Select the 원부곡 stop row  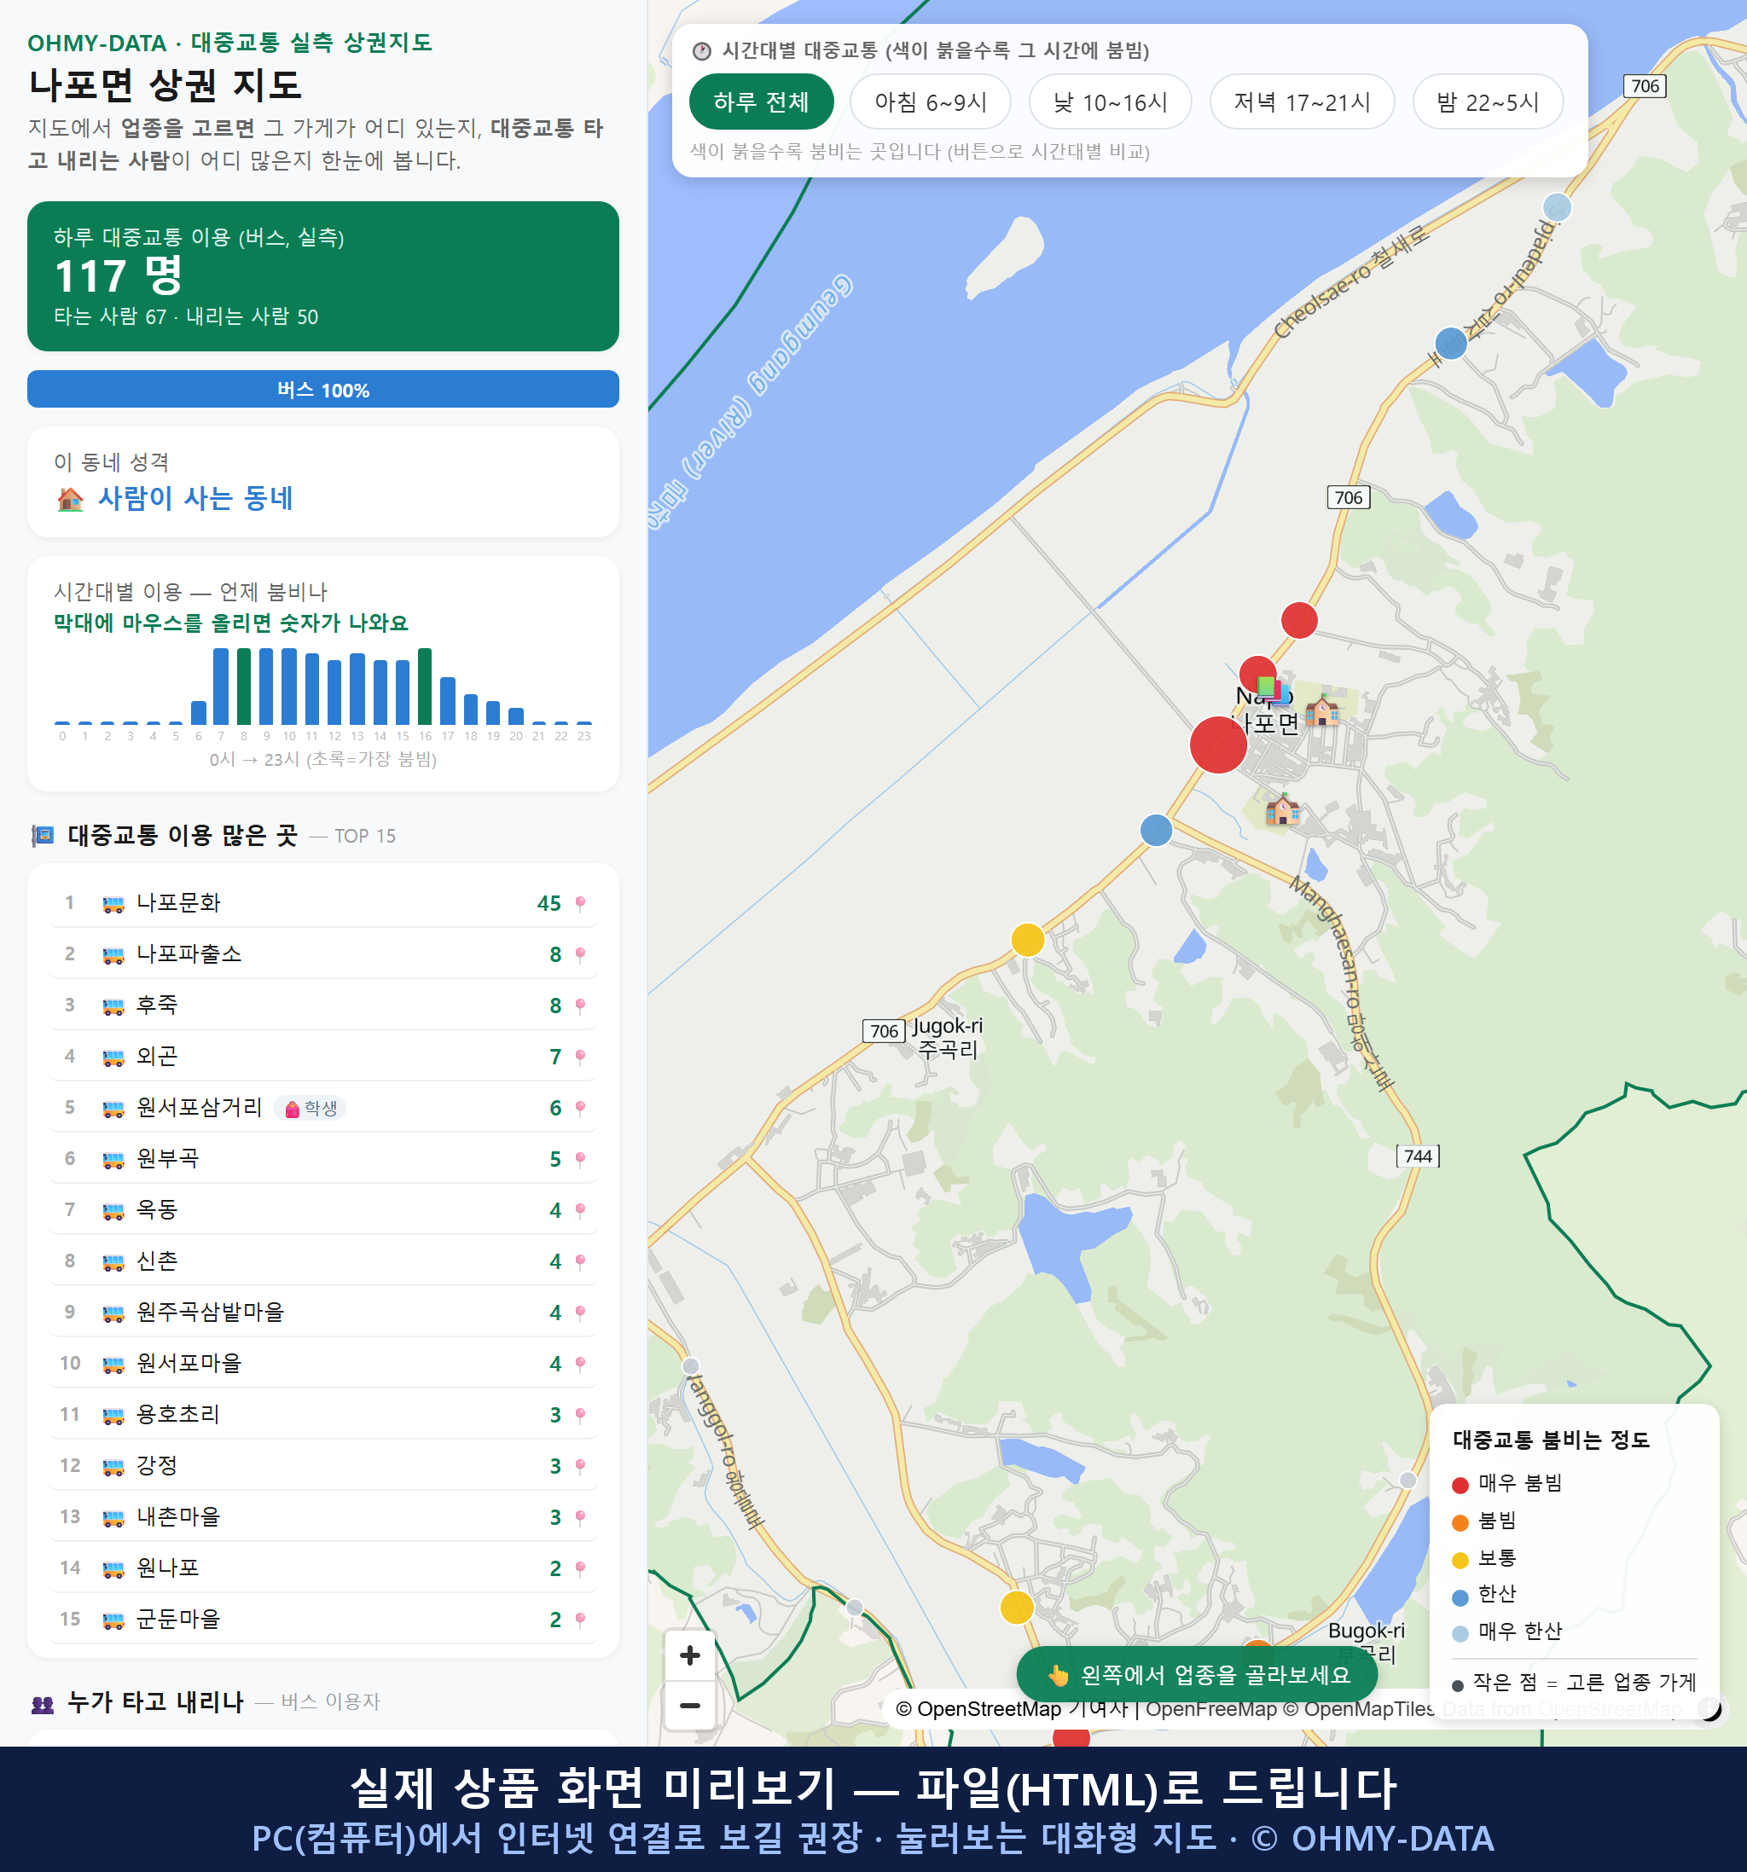coord(322,1159)
